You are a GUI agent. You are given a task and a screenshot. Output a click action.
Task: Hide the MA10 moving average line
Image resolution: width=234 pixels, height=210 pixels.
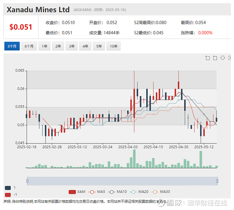[117, 192]
